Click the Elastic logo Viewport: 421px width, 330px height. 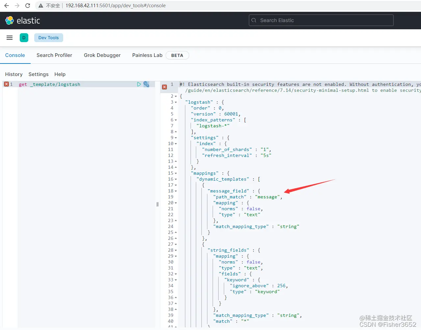tap(22, 20)
